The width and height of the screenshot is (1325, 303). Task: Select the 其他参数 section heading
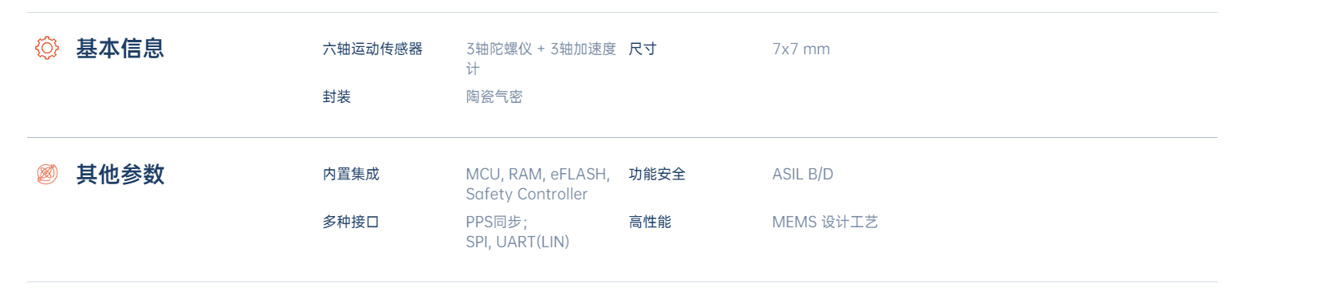(x=120, y=174)
